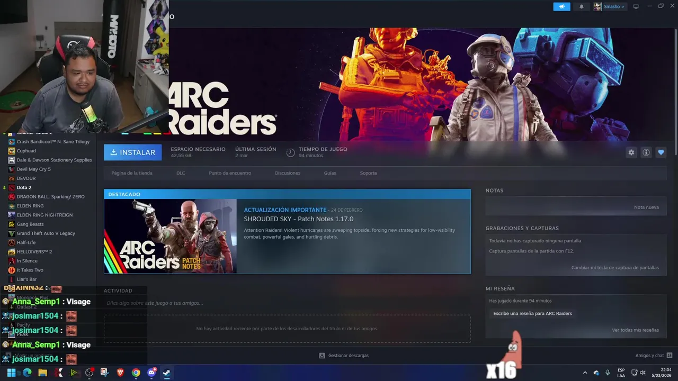678x381 pixels.
Task: Open Página de la tienda tab
Action: [132, 173]
